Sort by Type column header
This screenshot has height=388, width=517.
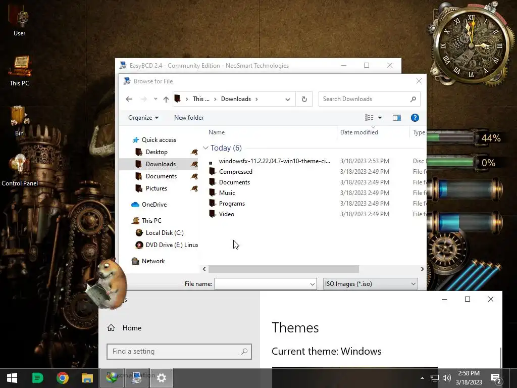[x=419, y=132]
